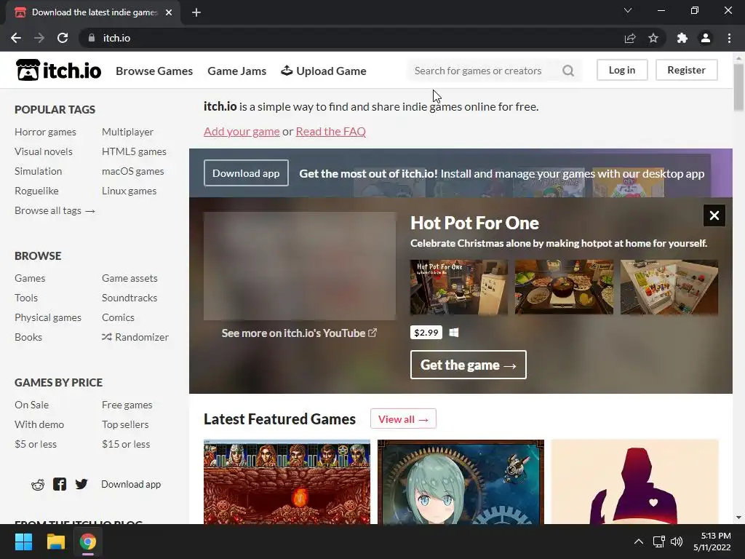
Task: Open Randomizer link
Action: pyautogui.click(x=135, y=337)
